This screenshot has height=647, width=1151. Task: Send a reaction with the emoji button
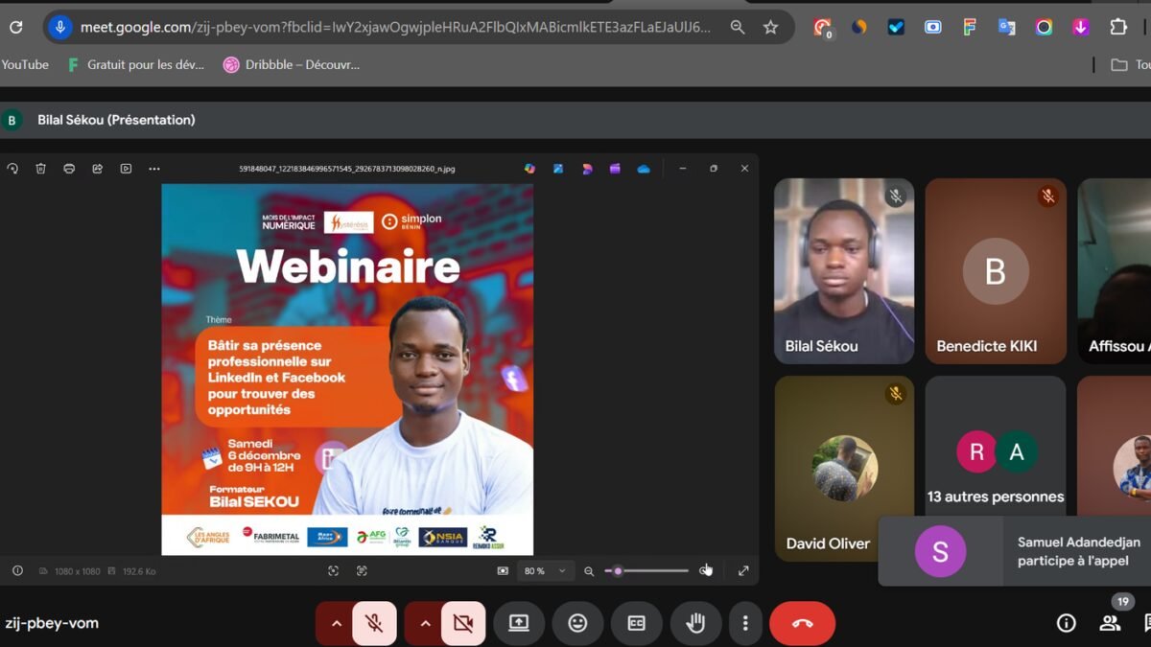[x=577, y=623]
